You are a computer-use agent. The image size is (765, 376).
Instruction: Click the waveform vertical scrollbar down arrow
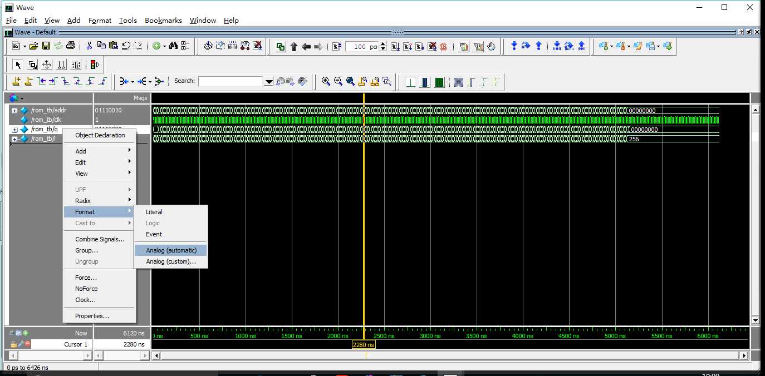756,320
